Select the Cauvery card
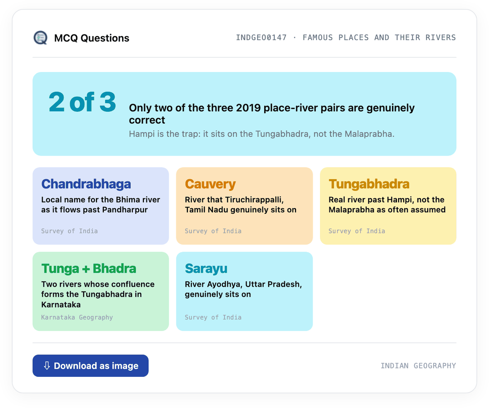This screenshot has width=489, height=408. tap(244, 206)
